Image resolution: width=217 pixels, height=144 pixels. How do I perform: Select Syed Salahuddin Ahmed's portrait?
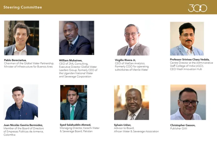coord(74,102)
